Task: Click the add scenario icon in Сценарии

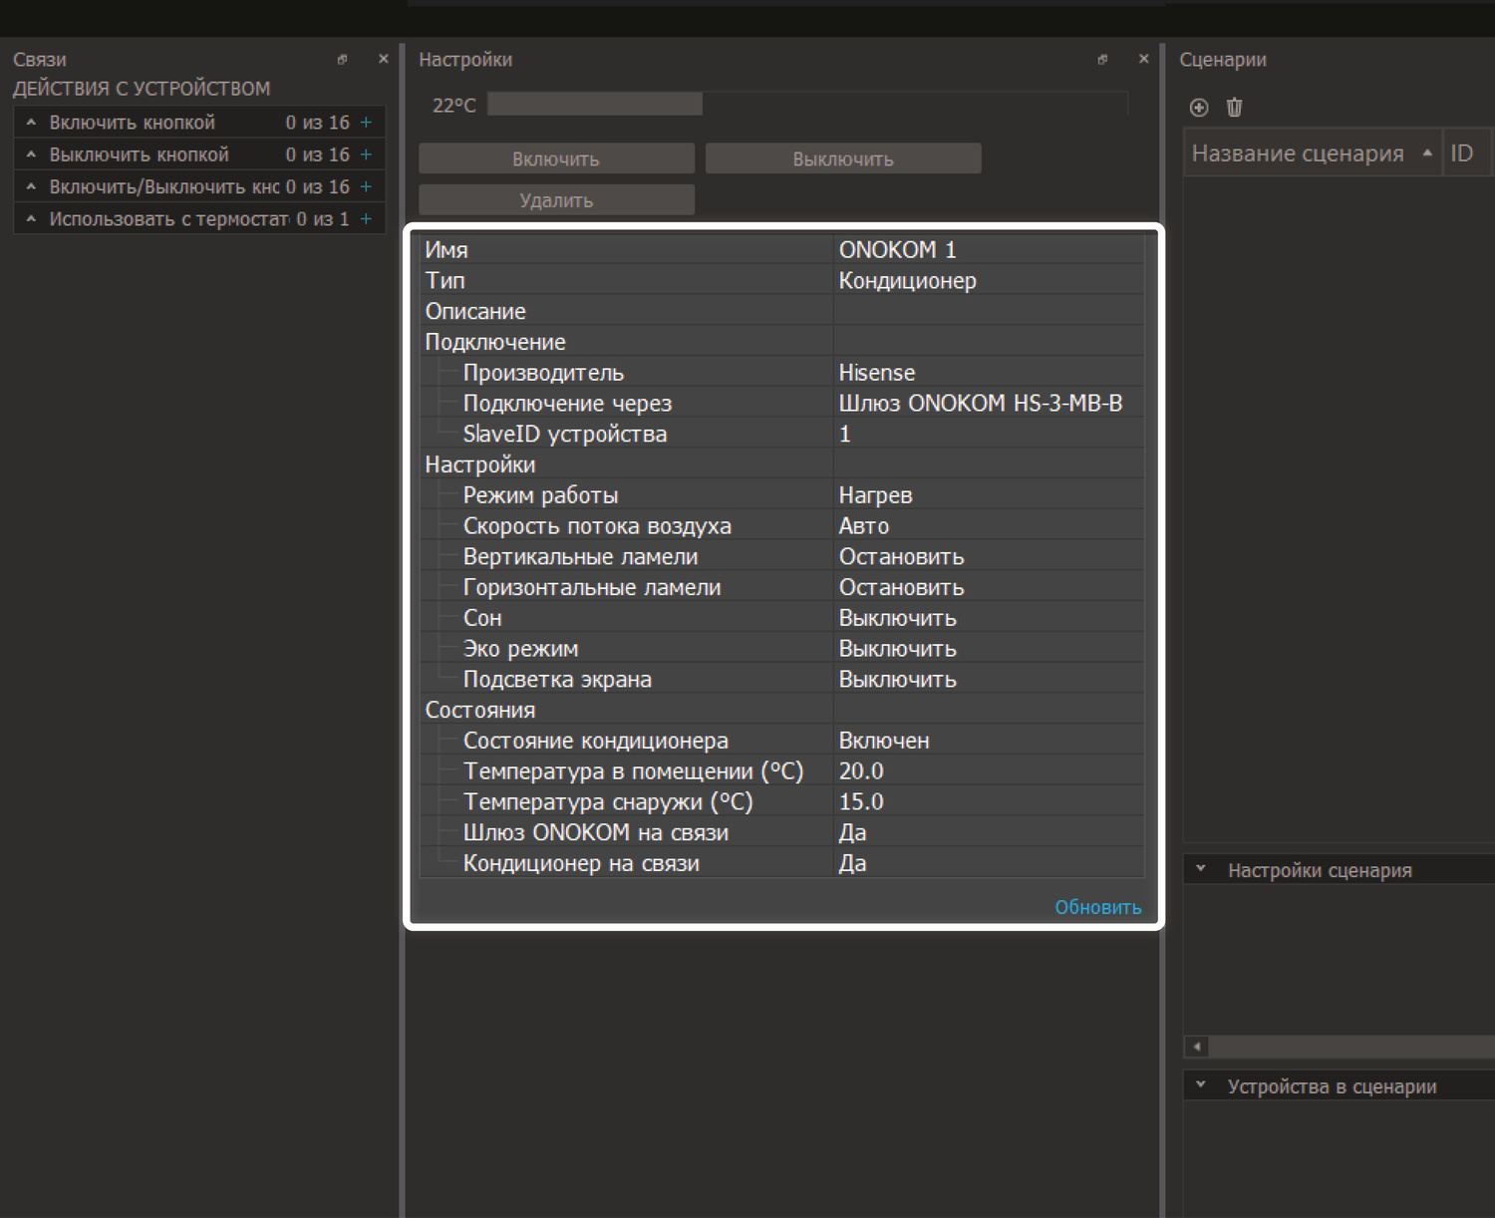Action: [1199, 108]
